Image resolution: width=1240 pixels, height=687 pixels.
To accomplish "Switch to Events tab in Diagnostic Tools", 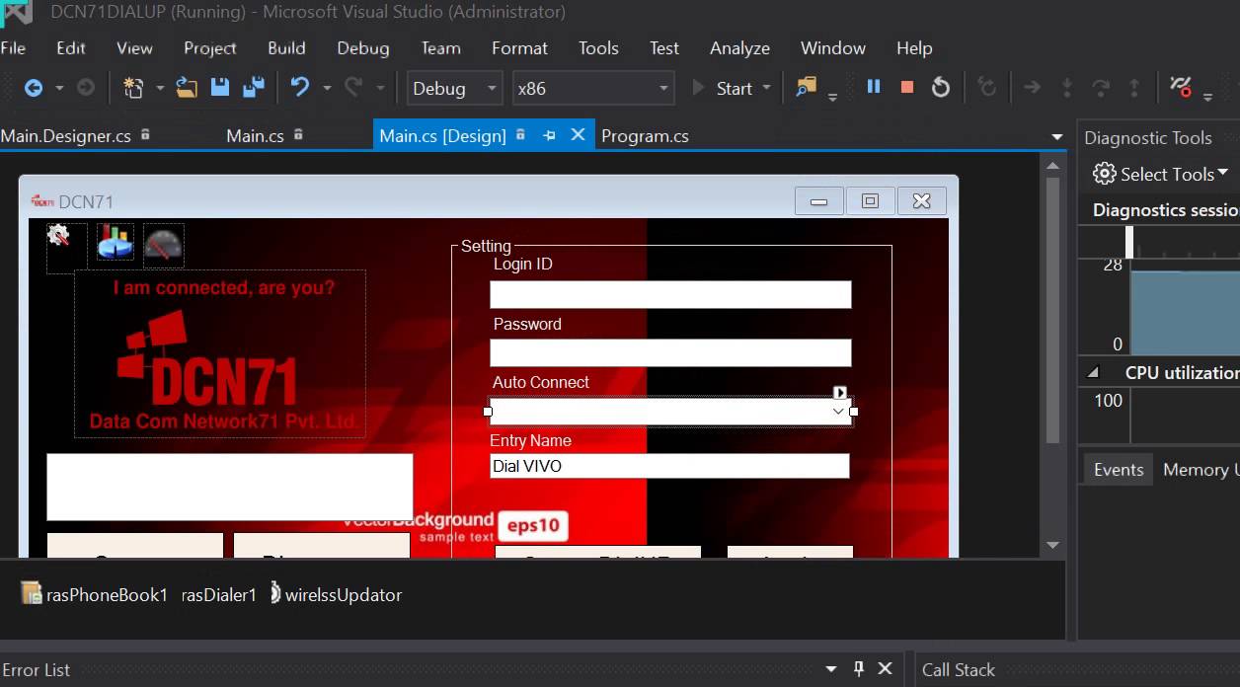I will click(x=1119, y=469).
